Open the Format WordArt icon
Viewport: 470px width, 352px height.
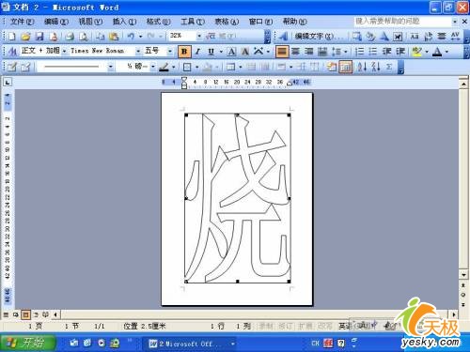[370, 37]
